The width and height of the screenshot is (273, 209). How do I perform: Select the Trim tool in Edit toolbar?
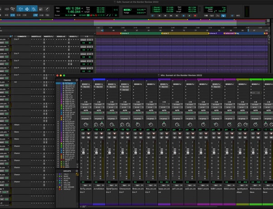pos(20,9)
